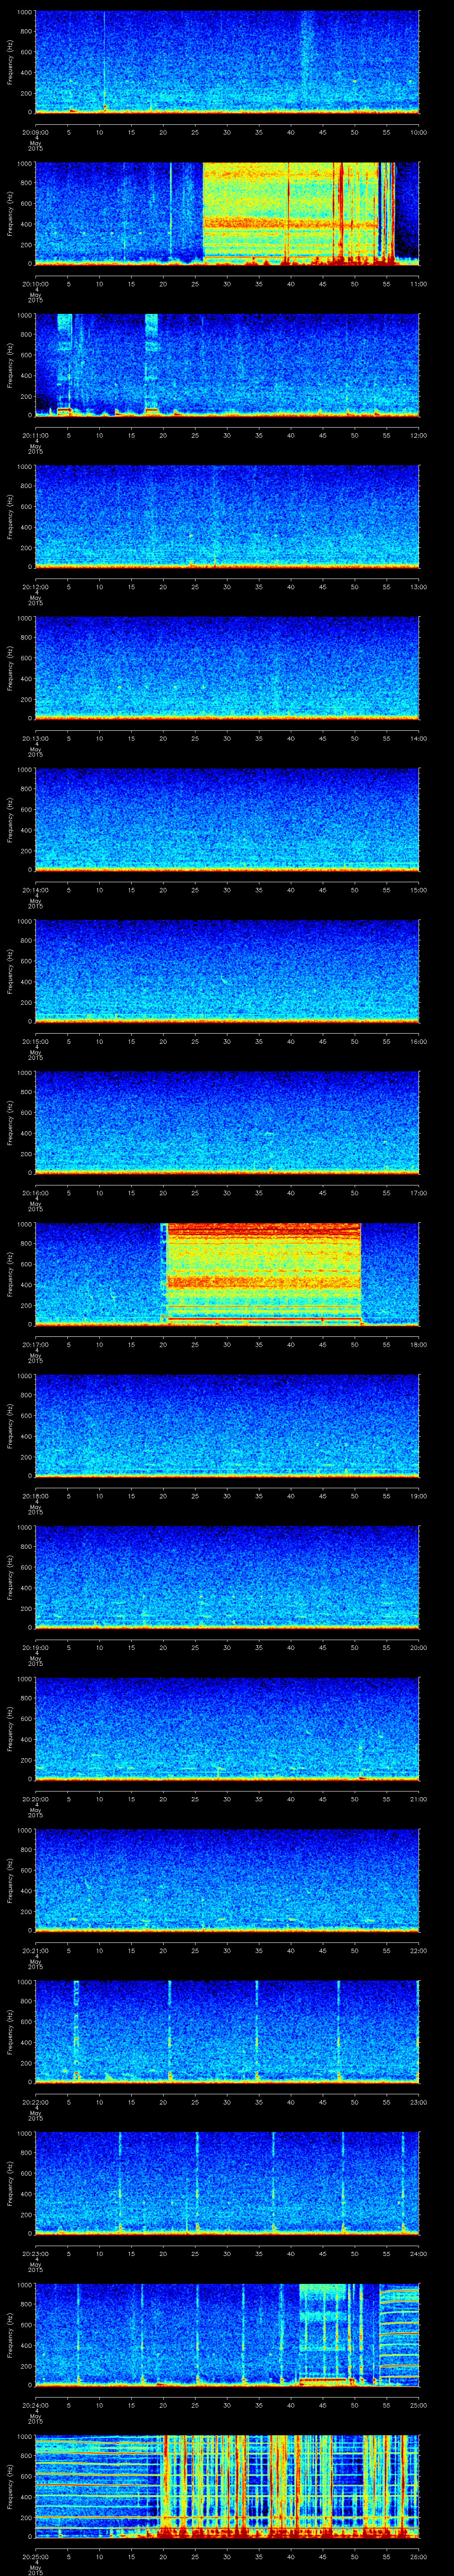
Task: Click the 20:14:00 start time label
Action: pyautogui.click(x=35, y=890)
